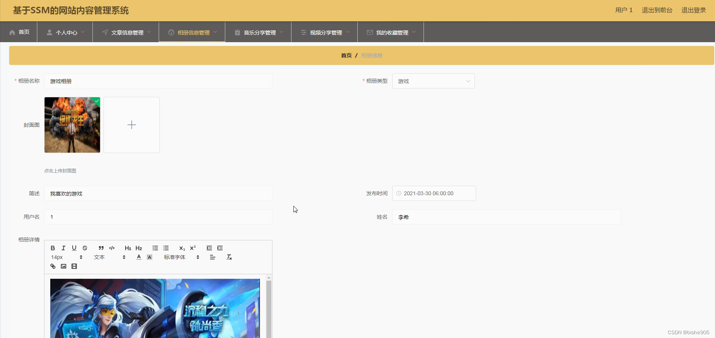The height and width of the screenshot is (338, 715).
Task: Expand the 我的收藏管理 menu
Action: pyautogui.click(x=391, y=32)
